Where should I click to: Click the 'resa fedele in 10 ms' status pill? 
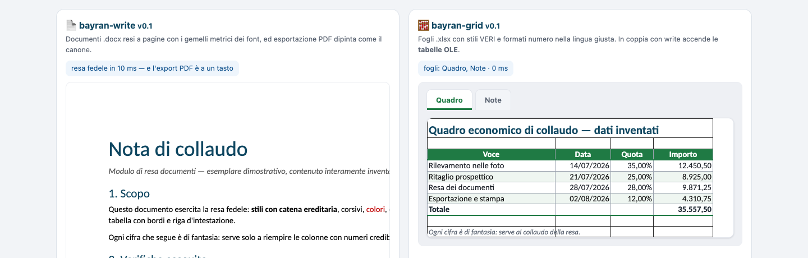[152, 68]
